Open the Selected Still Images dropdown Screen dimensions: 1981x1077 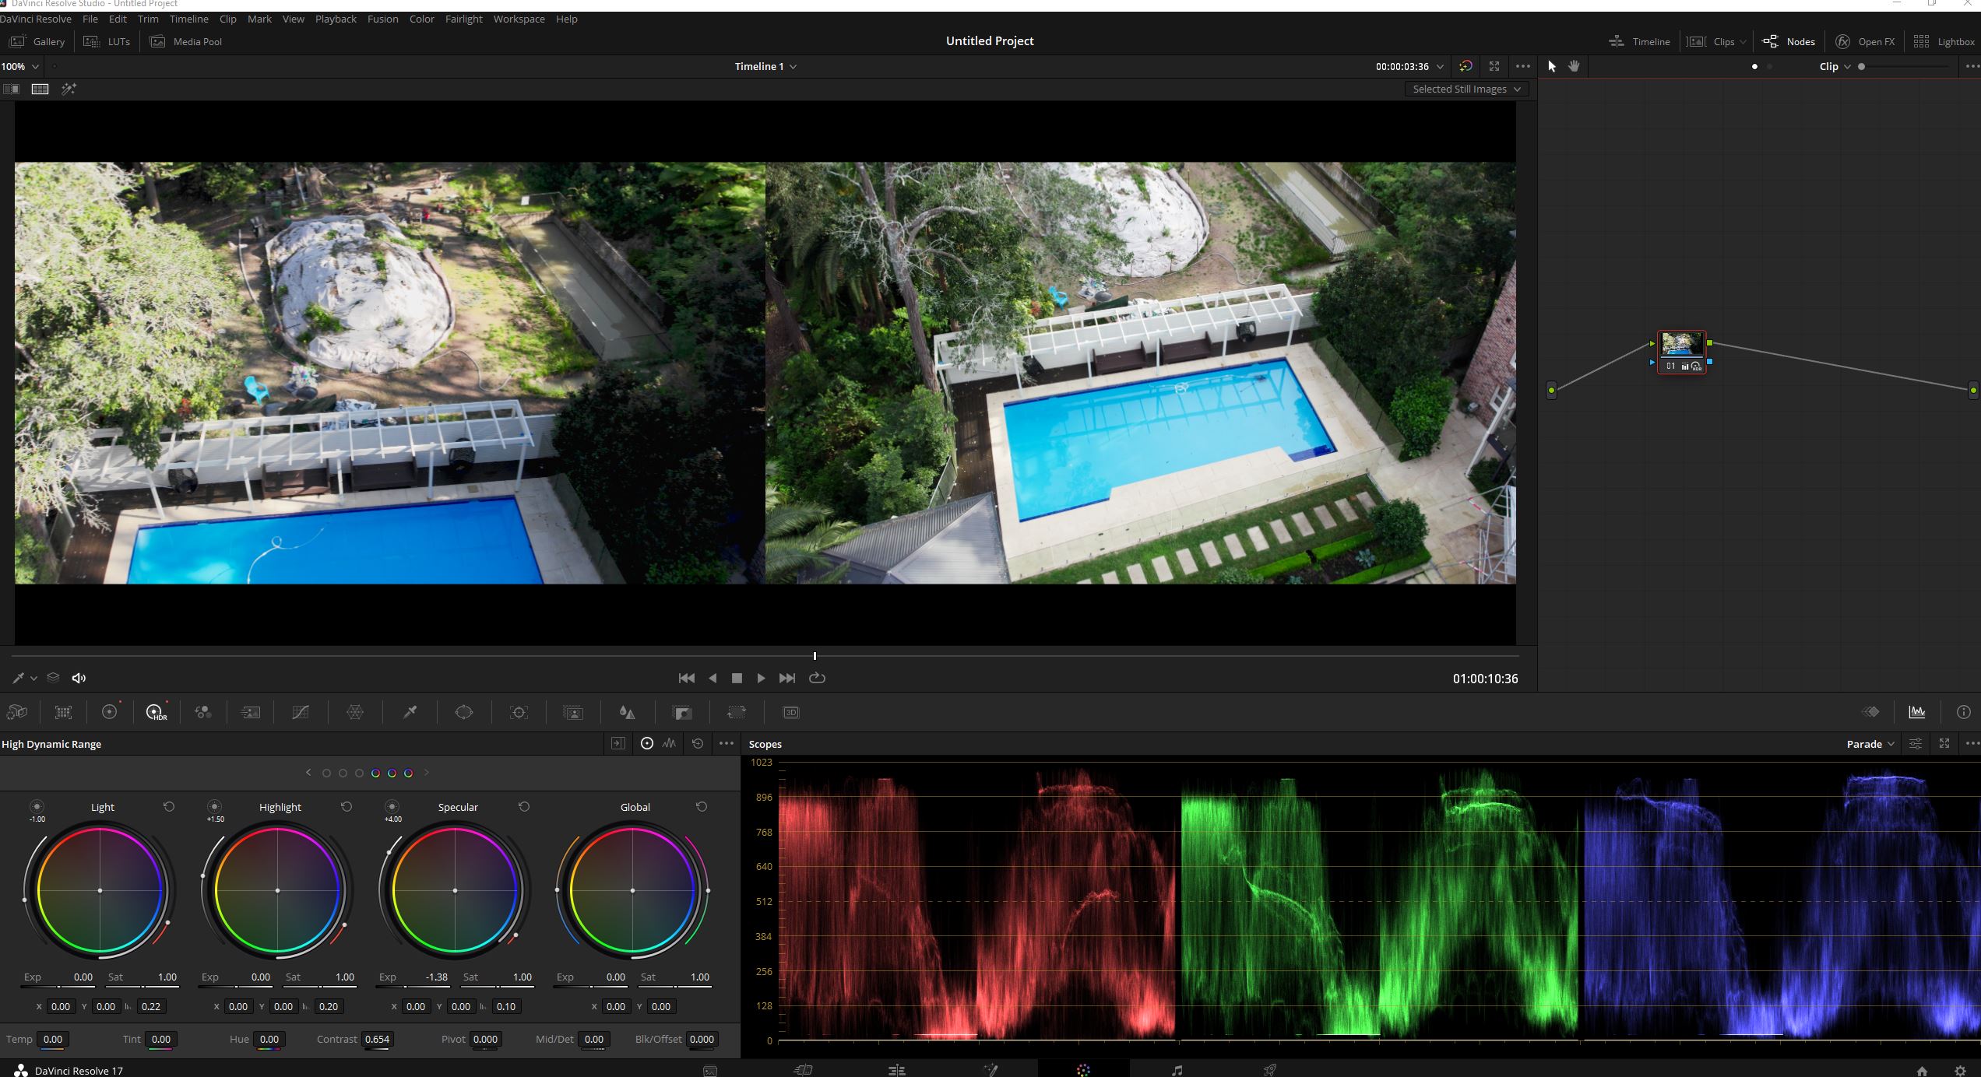pyautogui.click(x=1466, y=89)
